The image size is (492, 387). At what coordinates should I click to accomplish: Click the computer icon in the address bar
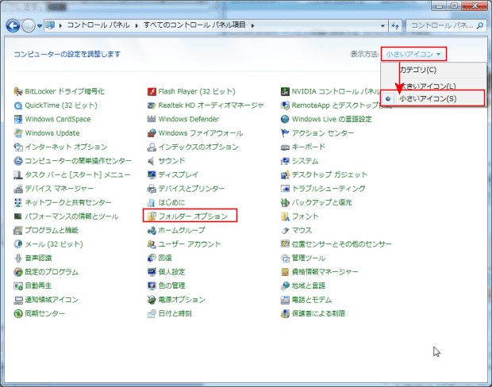click(51, 25)
